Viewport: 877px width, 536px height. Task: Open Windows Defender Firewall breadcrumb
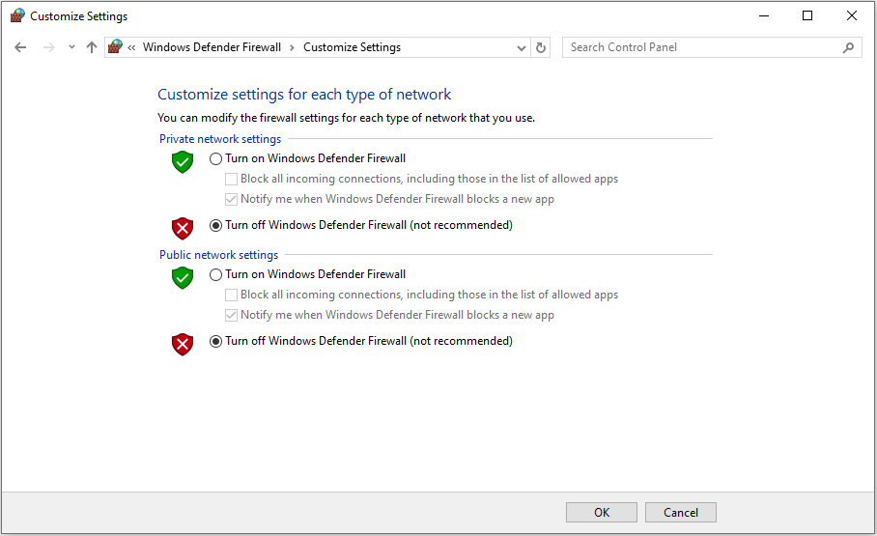(212, 47)
